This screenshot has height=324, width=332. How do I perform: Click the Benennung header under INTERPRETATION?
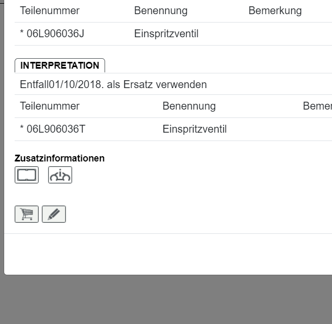pyautogui.click(x=189, y=106)
